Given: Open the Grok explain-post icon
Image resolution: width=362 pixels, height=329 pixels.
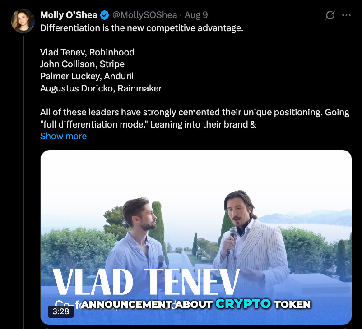Looking at the screenshot, I should coord(330,15).
